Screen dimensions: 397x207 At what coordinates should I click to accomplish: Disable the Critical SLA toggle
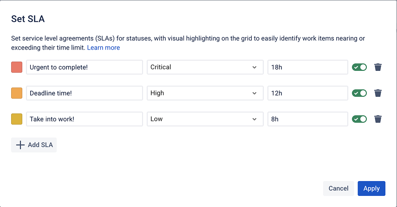[x=359, y=67]
